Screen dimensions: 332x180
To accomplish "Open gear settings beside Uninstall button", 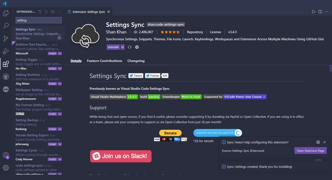I will pyautogui.click(x=137, y=47).
